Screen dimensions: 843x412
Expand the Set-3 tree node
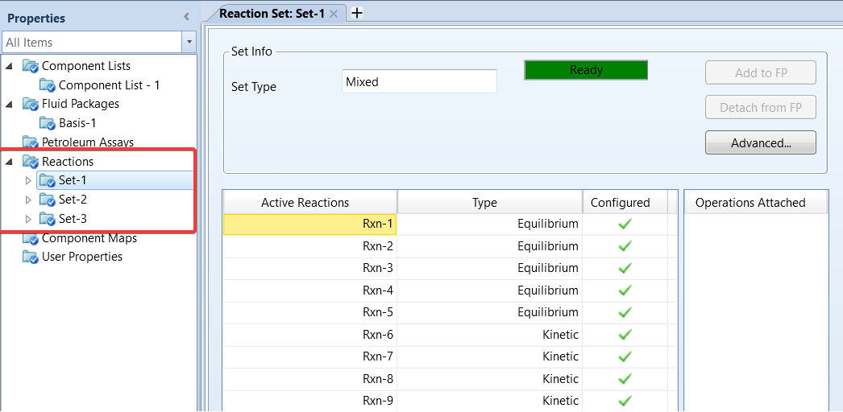pyautogui.click(x=29, y=219)
